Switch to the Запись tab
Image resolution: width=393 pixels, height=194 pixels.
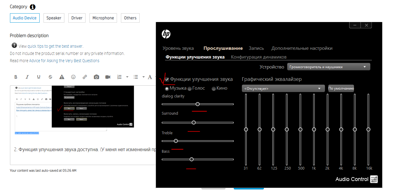point(256,48)
